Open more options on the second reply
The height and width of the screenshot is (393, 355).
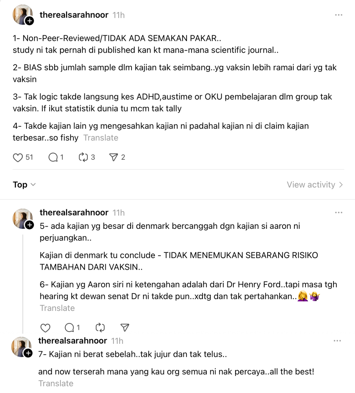[338, 213]
